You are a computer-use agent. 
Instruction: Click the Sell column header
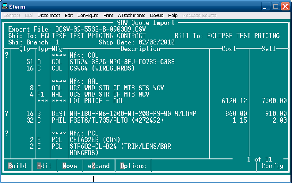click(268, 49)
